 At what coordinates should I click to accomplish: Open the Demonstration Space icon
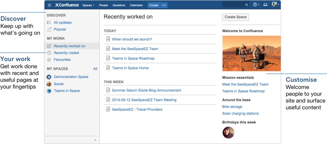pos(49,77)
